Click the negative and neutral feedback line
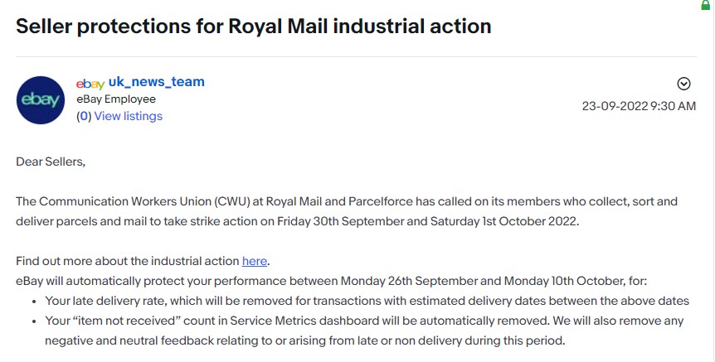The height and width of the screenshot is (362, 715). pyautogui.click(x=305, y=340)
